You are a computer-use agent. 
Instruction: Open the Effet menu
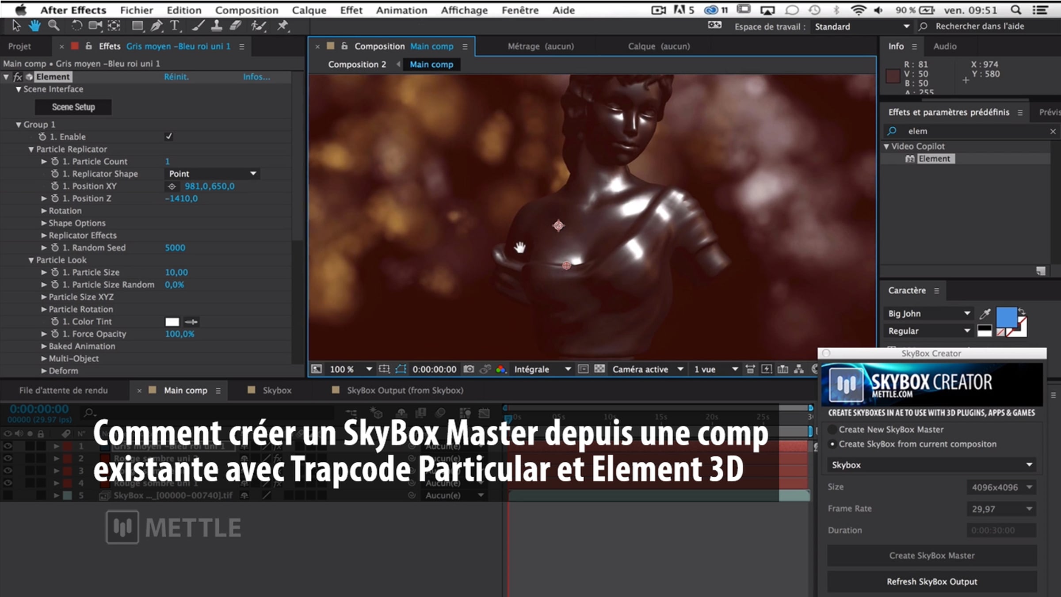(x=351, y=10)
